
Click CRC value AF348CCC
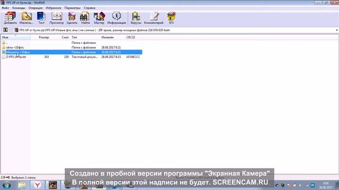click(x=133, y=57)
